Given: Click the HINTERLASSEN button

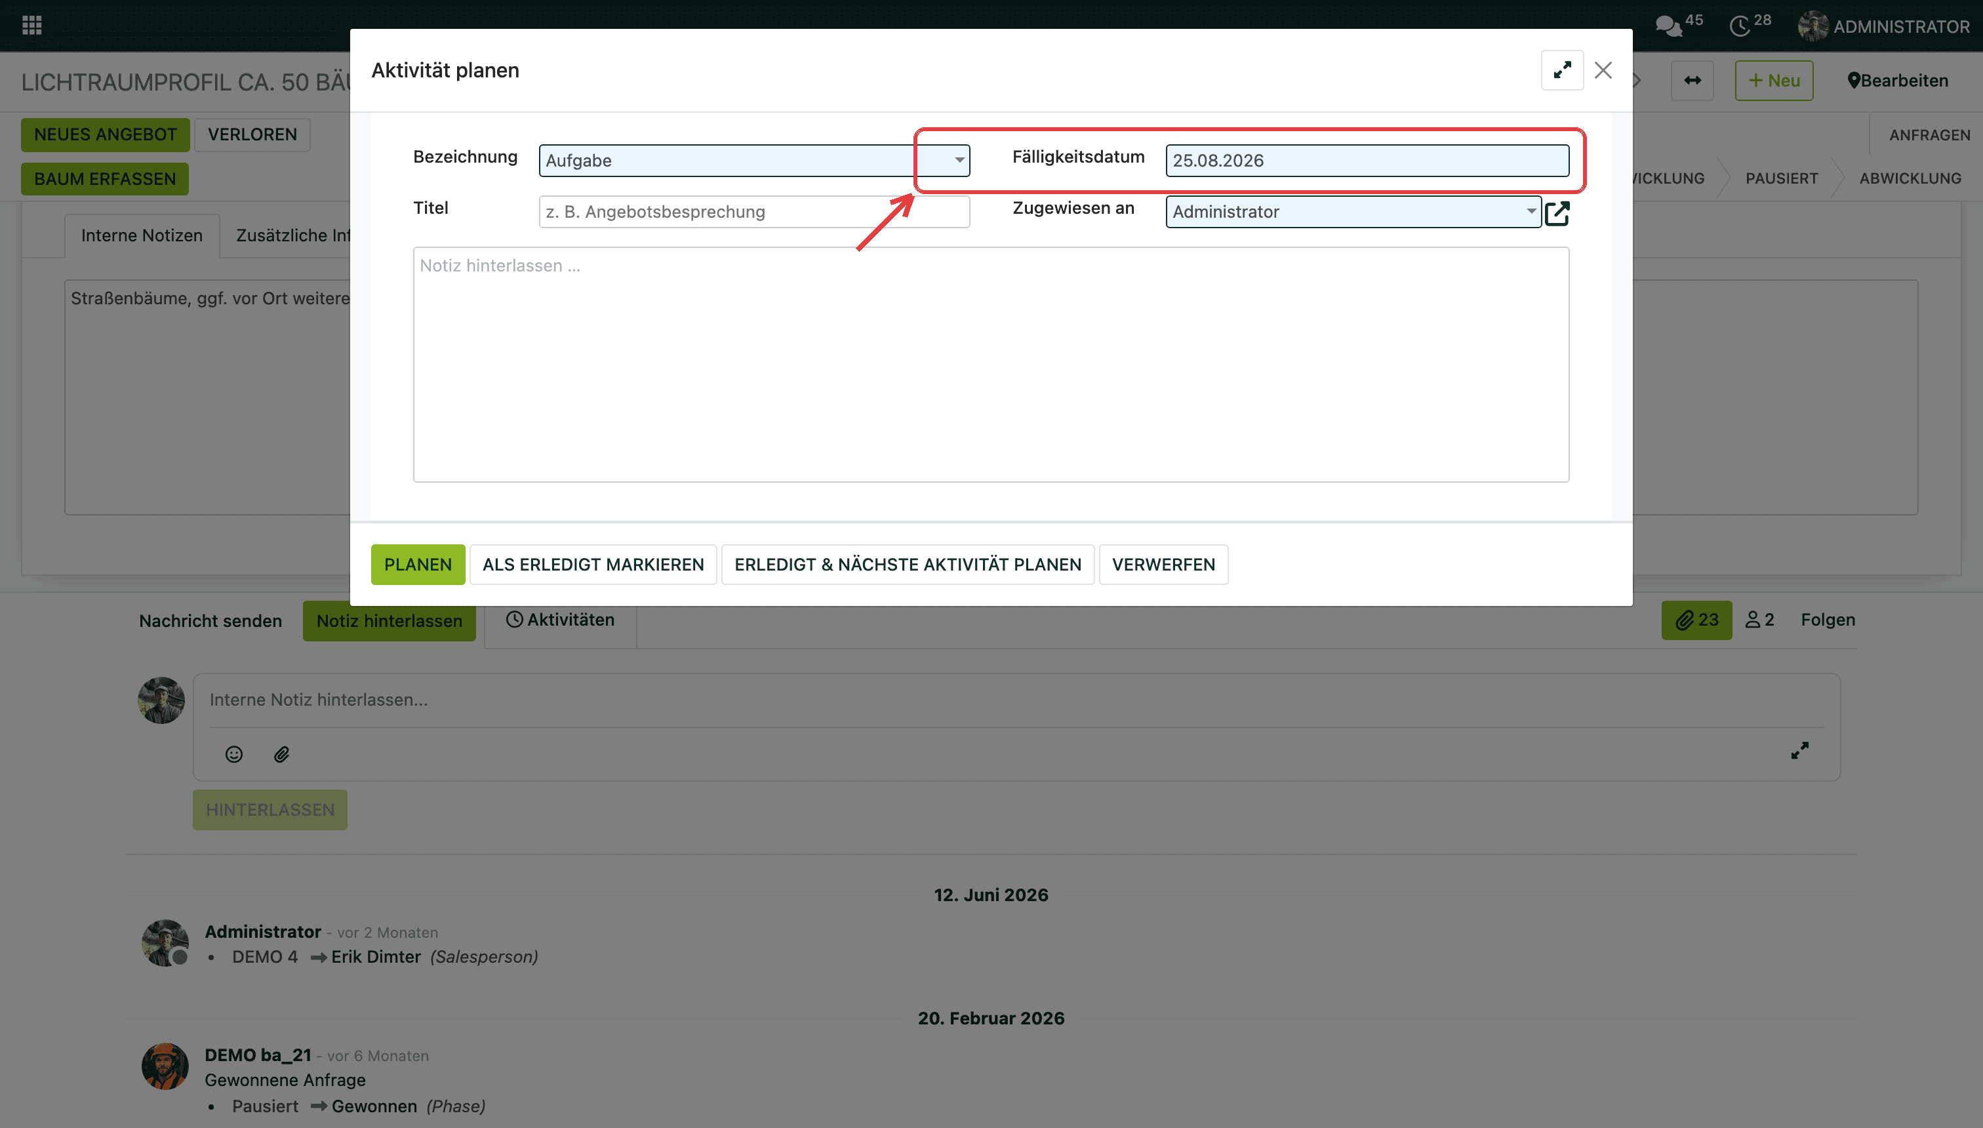Looking at the screenshot, I should [270, 811].
